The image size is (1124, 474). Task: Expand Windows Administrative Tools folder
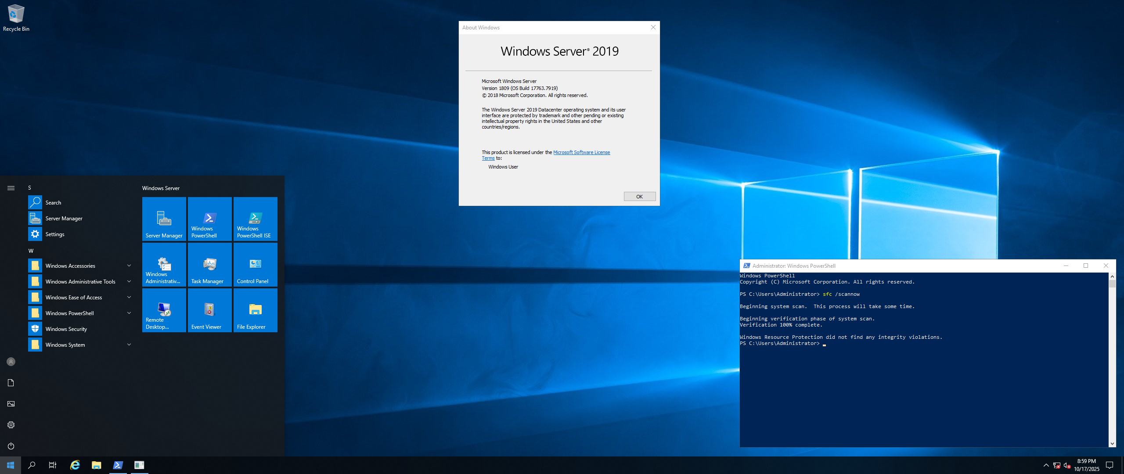point(80,282)
